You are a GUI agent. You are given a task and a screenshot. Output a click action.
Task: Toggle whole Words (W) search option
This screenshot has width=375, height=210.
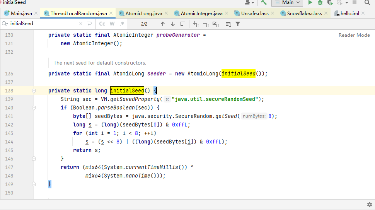(112, 24)
